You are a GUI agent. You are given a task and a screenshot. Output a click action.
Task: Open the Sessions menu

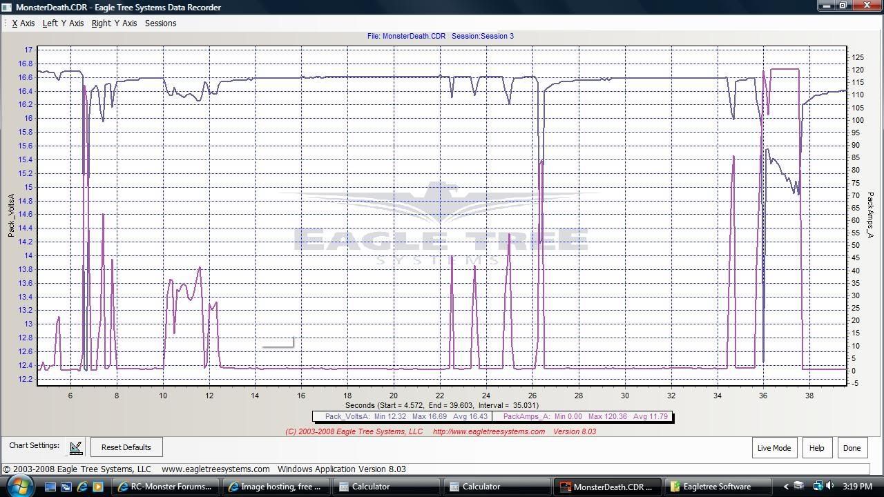[160, 23]
